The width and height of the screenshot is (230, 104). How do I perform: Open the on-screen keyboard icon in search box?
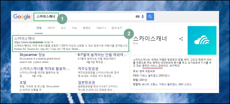(137, 17)
